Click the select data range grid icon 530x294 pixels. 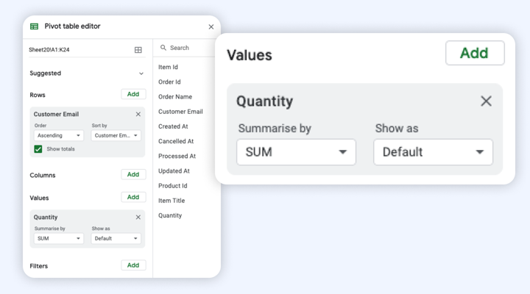pyautogui.click(x=138, y=50)
